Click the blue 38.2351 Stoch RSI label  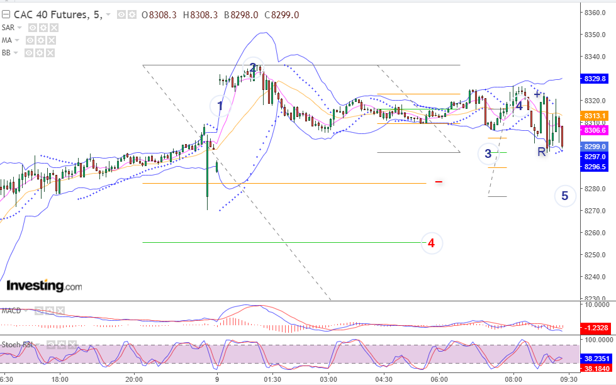click(596, 359)
